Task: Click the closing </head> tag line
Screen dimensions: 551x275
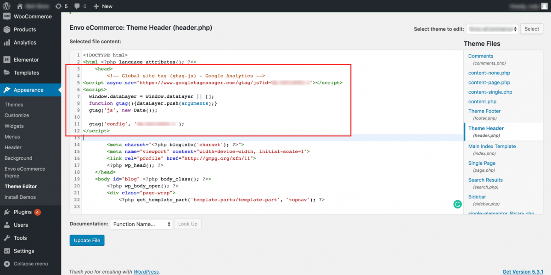Action: point(105,172)
